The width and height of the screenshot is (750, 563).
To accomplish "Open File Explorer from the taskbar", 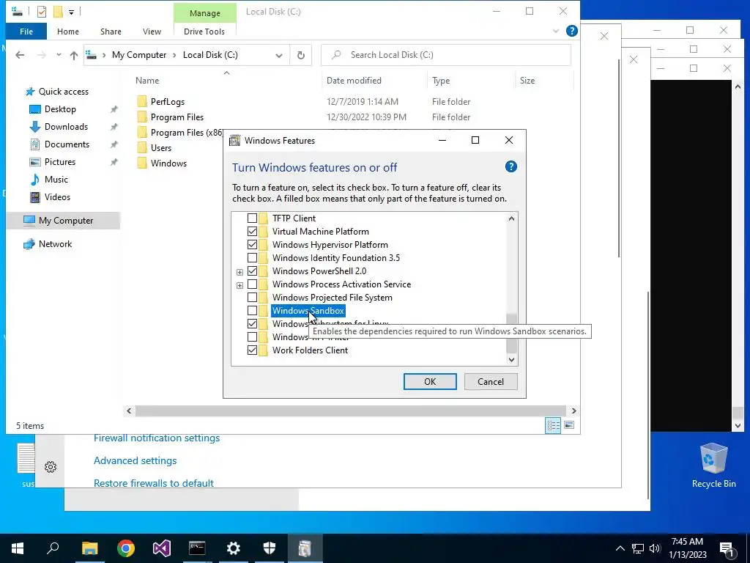I will 89,548.
